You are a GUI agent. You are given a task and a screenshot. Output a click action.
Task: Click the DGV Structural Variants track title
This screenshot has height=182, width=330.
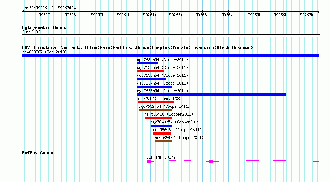click(x=138, y=47)
